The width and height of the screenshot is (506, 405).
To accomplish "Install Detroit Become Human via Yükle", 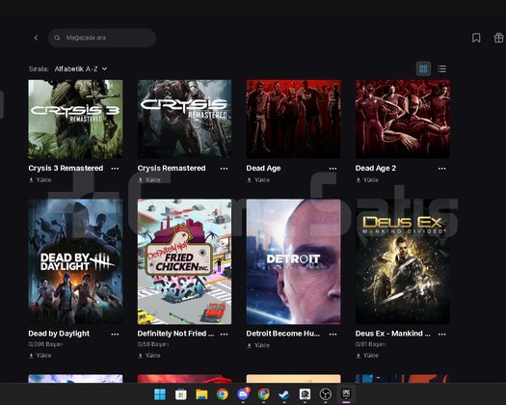I will coord(258,345).
